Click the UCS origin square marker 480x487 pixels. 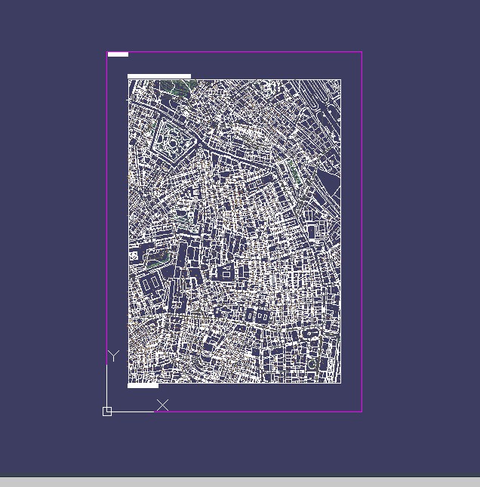tap(107, 411)
